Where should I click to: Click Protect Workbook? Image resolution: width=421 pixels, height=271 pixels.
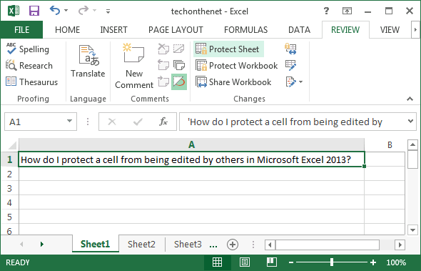coord(236,66)
